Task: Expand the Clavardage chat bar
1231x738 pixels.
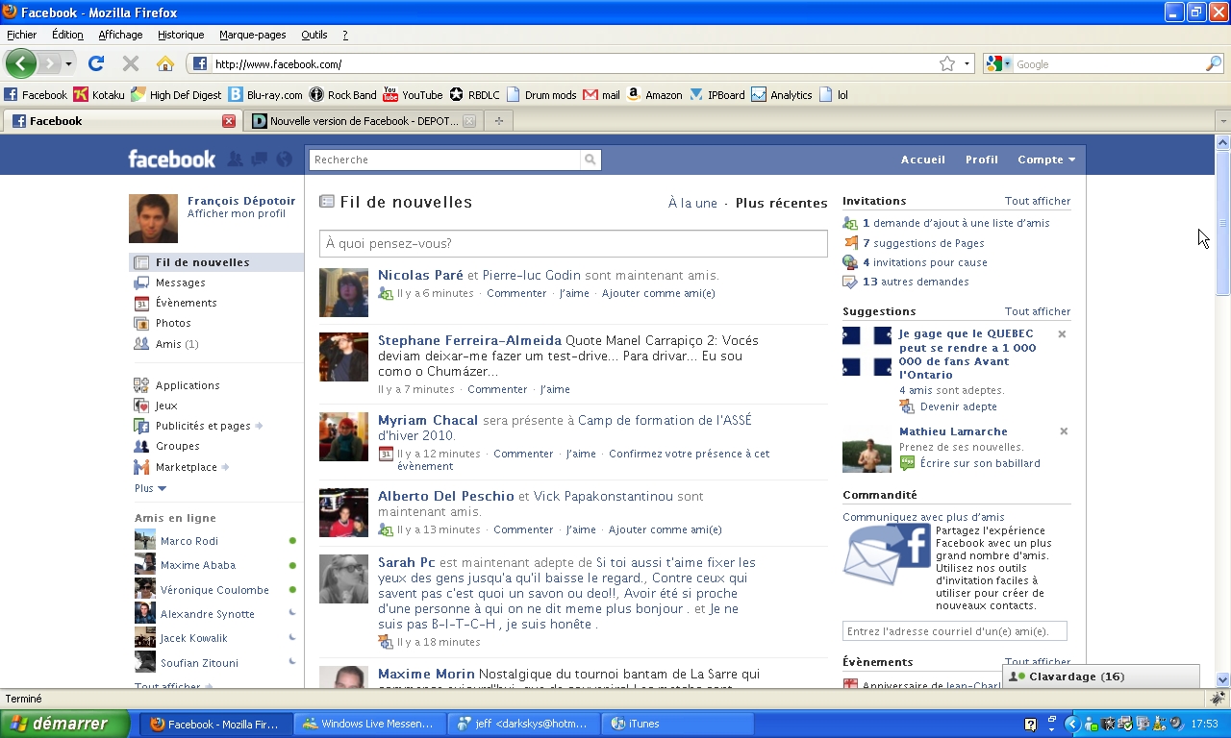Action: 1101,676
